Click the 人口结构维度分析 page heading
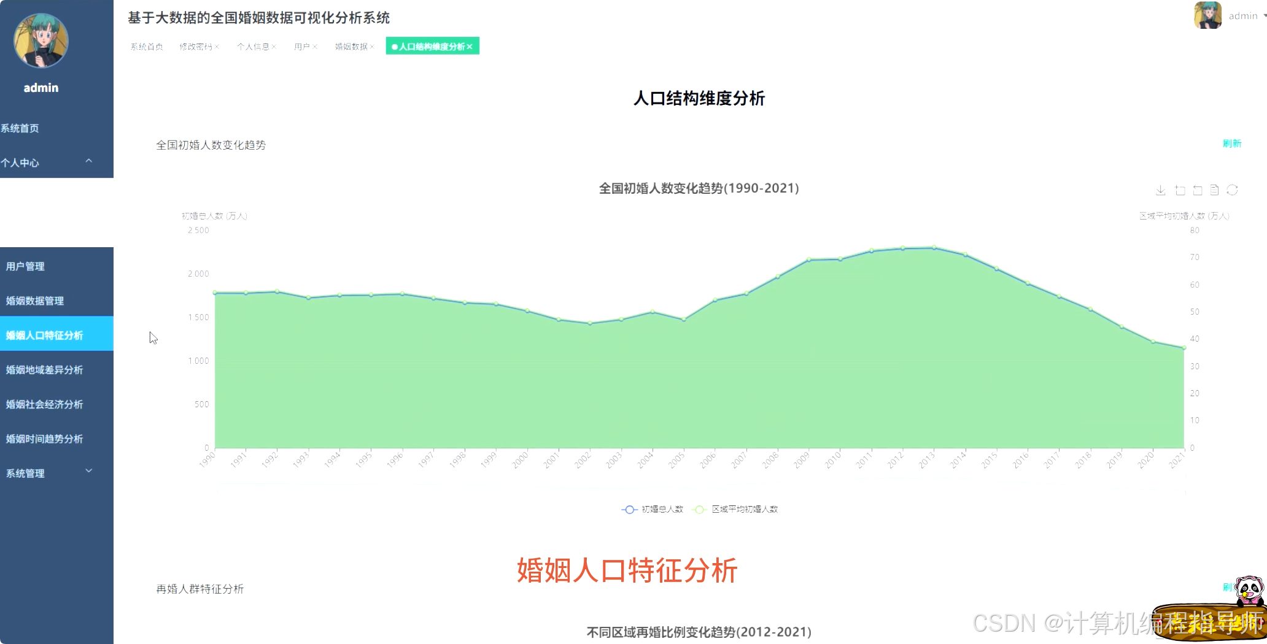Viewport: 1267px width, 644px height. tap(699, 98)
